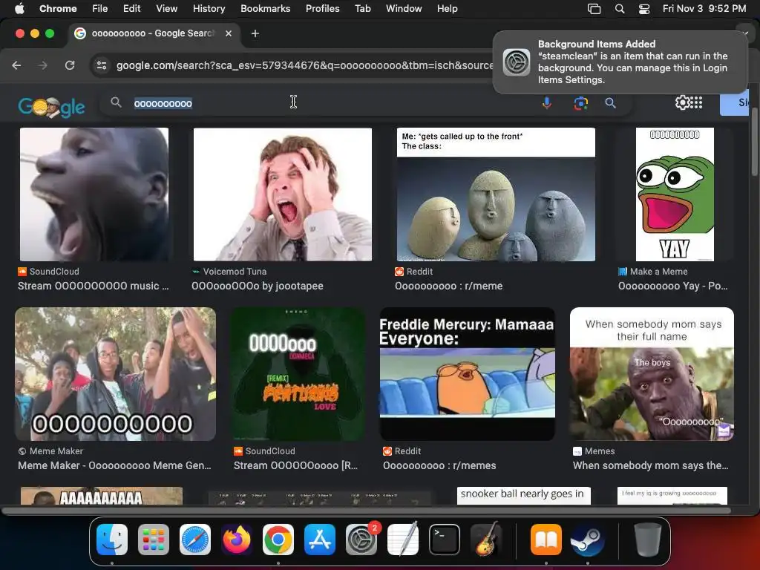Open 'Stream OOOOOOoooo' SoundCloud link
This screenshot has width=760, height=570.
[295, 465]
